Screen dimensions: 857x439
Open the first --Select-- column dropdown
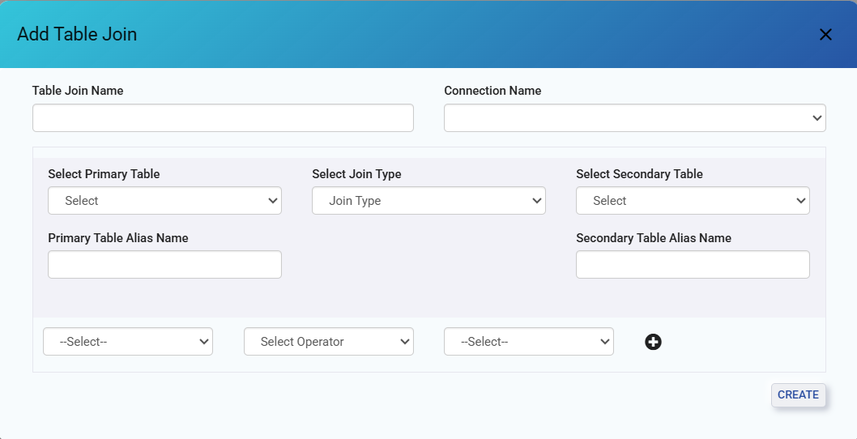(x=128, y=342)
